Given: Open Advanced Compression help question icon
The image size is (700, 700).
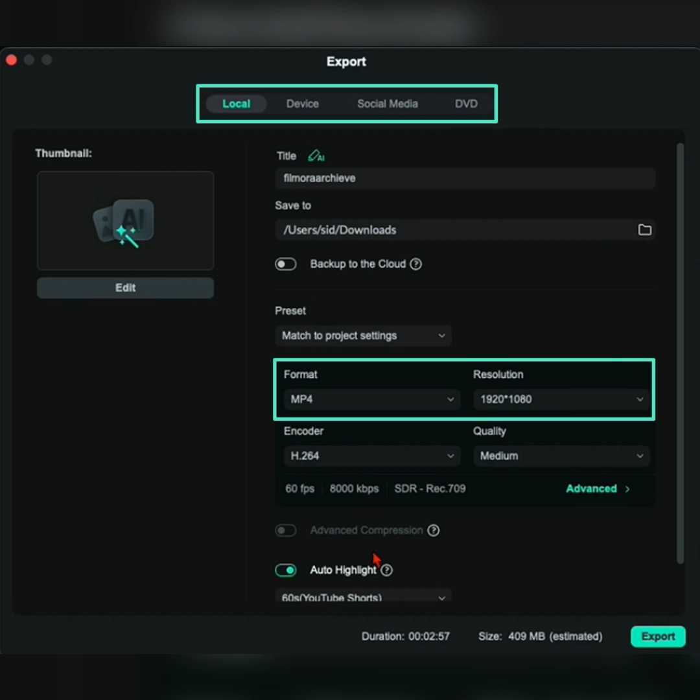Looking at the screenshot, I should coord(433,530).
